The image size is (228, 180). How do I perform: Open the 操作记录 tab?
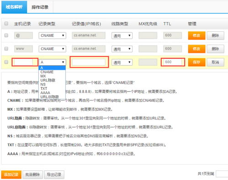pyautogui.click(x=40, y=7)
